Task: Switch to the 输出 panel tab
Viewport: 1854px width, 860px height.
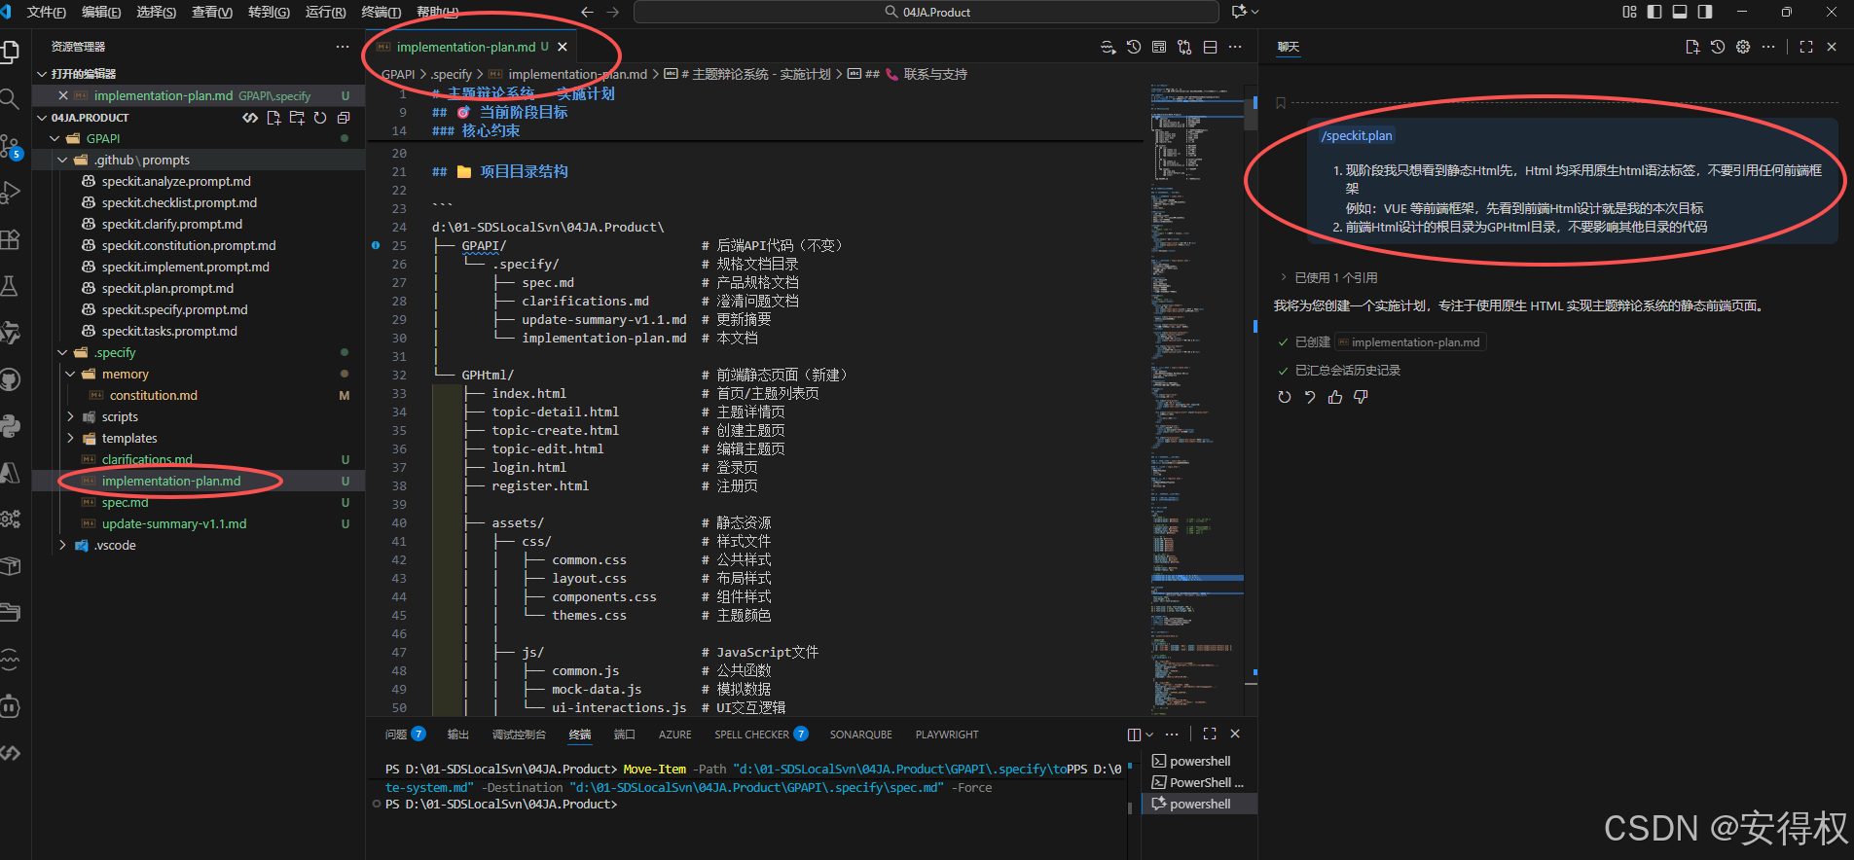Action: pos(458,735)
